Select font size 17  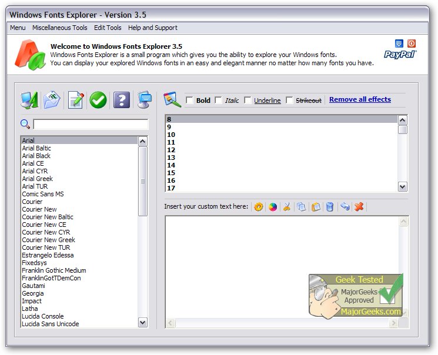(282, 188)
